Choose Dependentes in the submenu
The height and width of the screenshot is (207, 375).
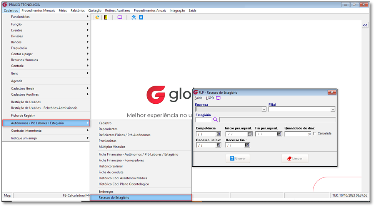point(141,129)
